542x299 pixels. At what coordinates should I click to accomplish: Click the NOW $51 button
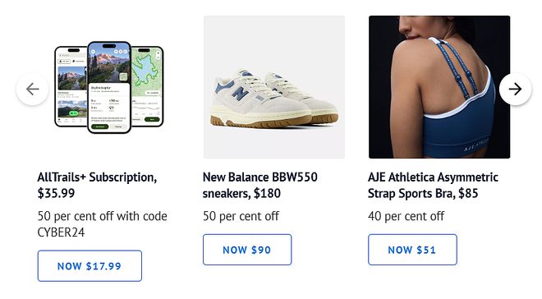(x=412, y=250)
